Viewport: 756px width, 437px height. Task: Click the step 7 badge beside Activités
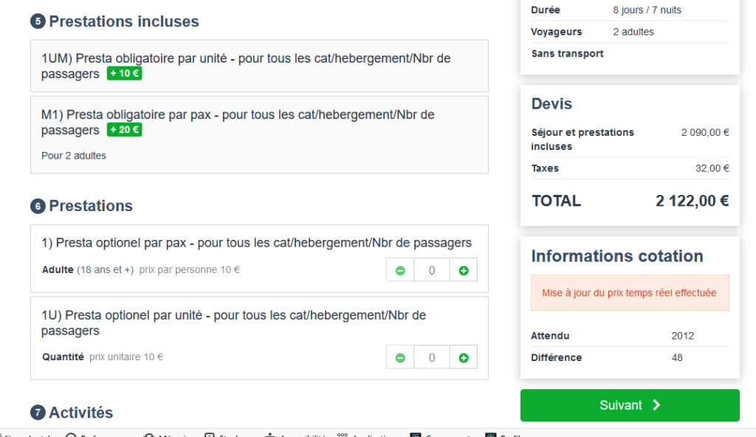click(38, 413)
